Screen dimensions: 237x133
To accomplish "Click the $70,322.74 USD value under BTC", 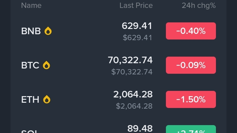I will pyautogui.click(x=132, y=72).
